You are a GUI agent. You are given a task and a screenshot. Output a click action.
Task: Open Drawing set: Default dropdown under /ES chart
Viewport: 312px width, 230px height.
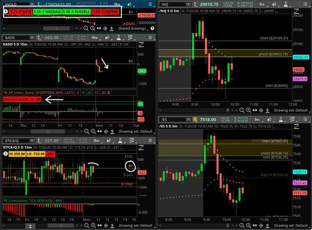(x=292, y=225)
